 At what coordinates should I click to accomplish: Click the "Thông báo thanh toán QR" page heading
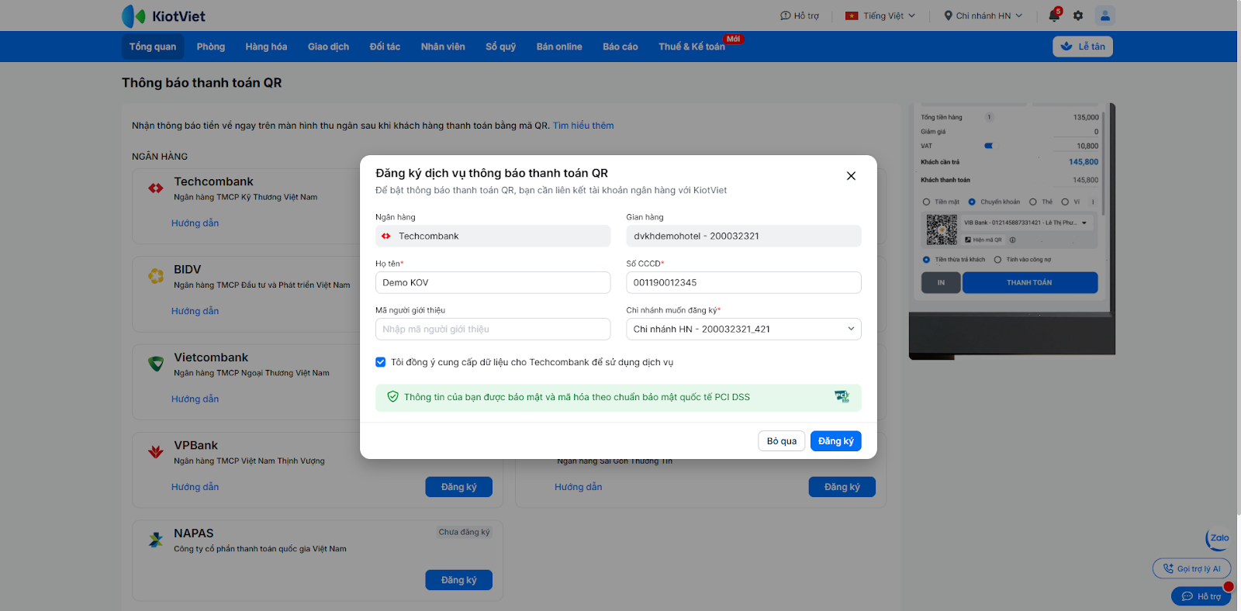tap(202, 83)
